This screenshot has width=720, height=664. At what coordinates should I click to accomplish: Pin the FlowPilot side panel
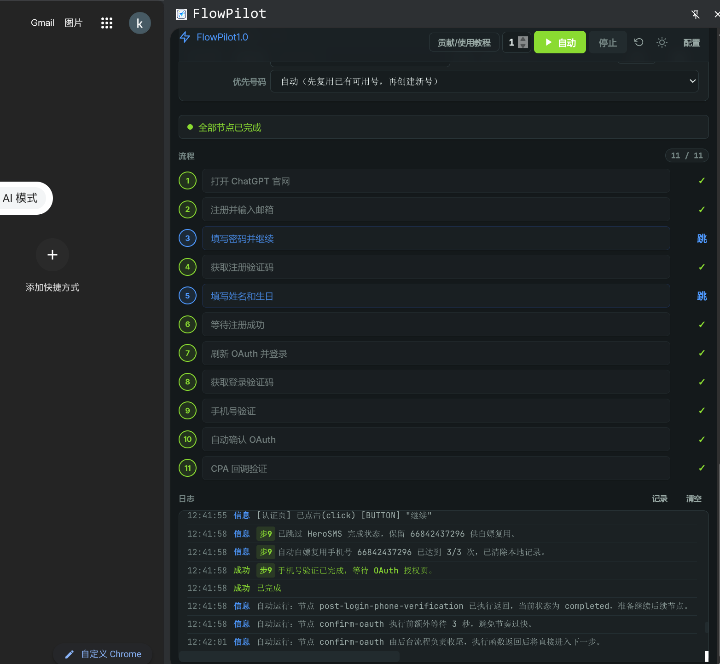tap(696, 14)
